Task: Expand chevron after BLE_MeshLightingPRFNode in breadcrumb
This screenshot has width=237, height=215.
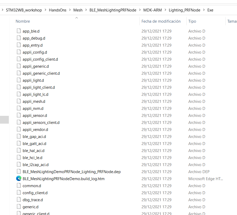Action: (x=140, y=10)
